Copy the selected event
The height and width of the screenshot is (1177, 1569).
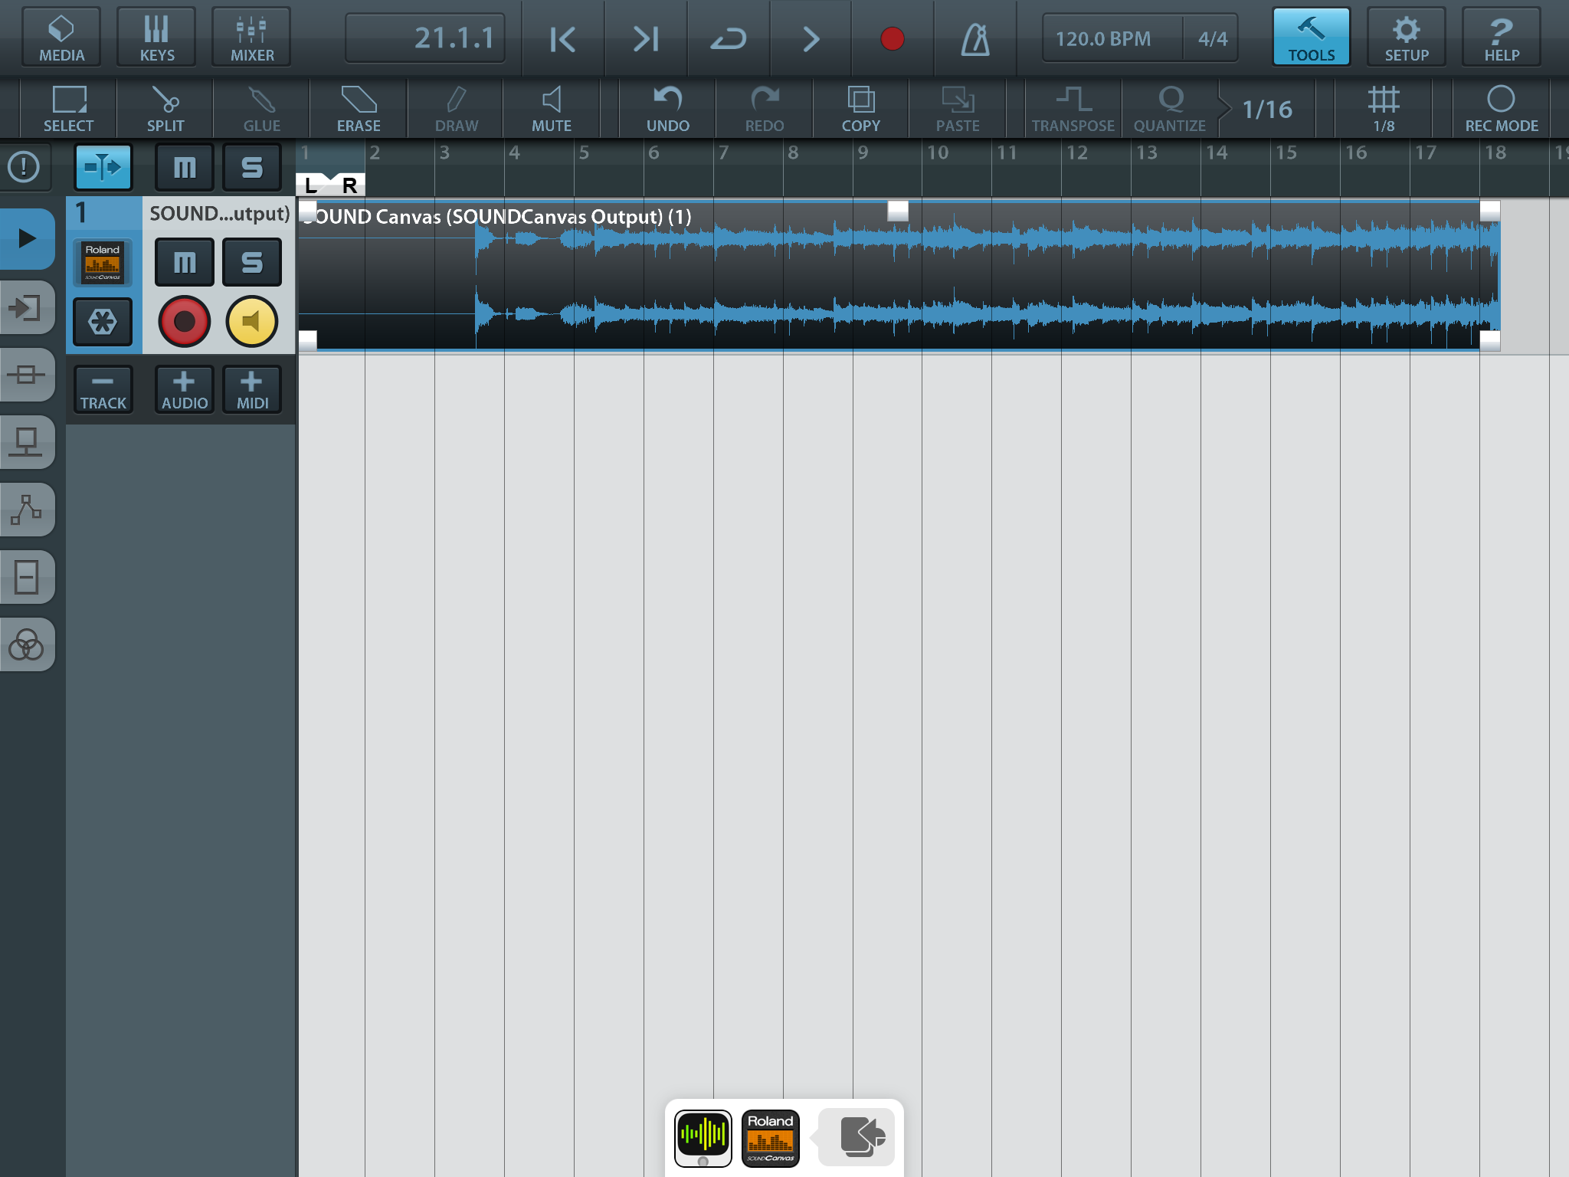click(x=861, y=109)
